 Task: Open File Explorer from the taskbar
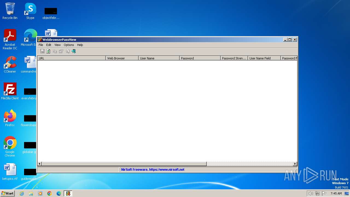coord(31,193)
